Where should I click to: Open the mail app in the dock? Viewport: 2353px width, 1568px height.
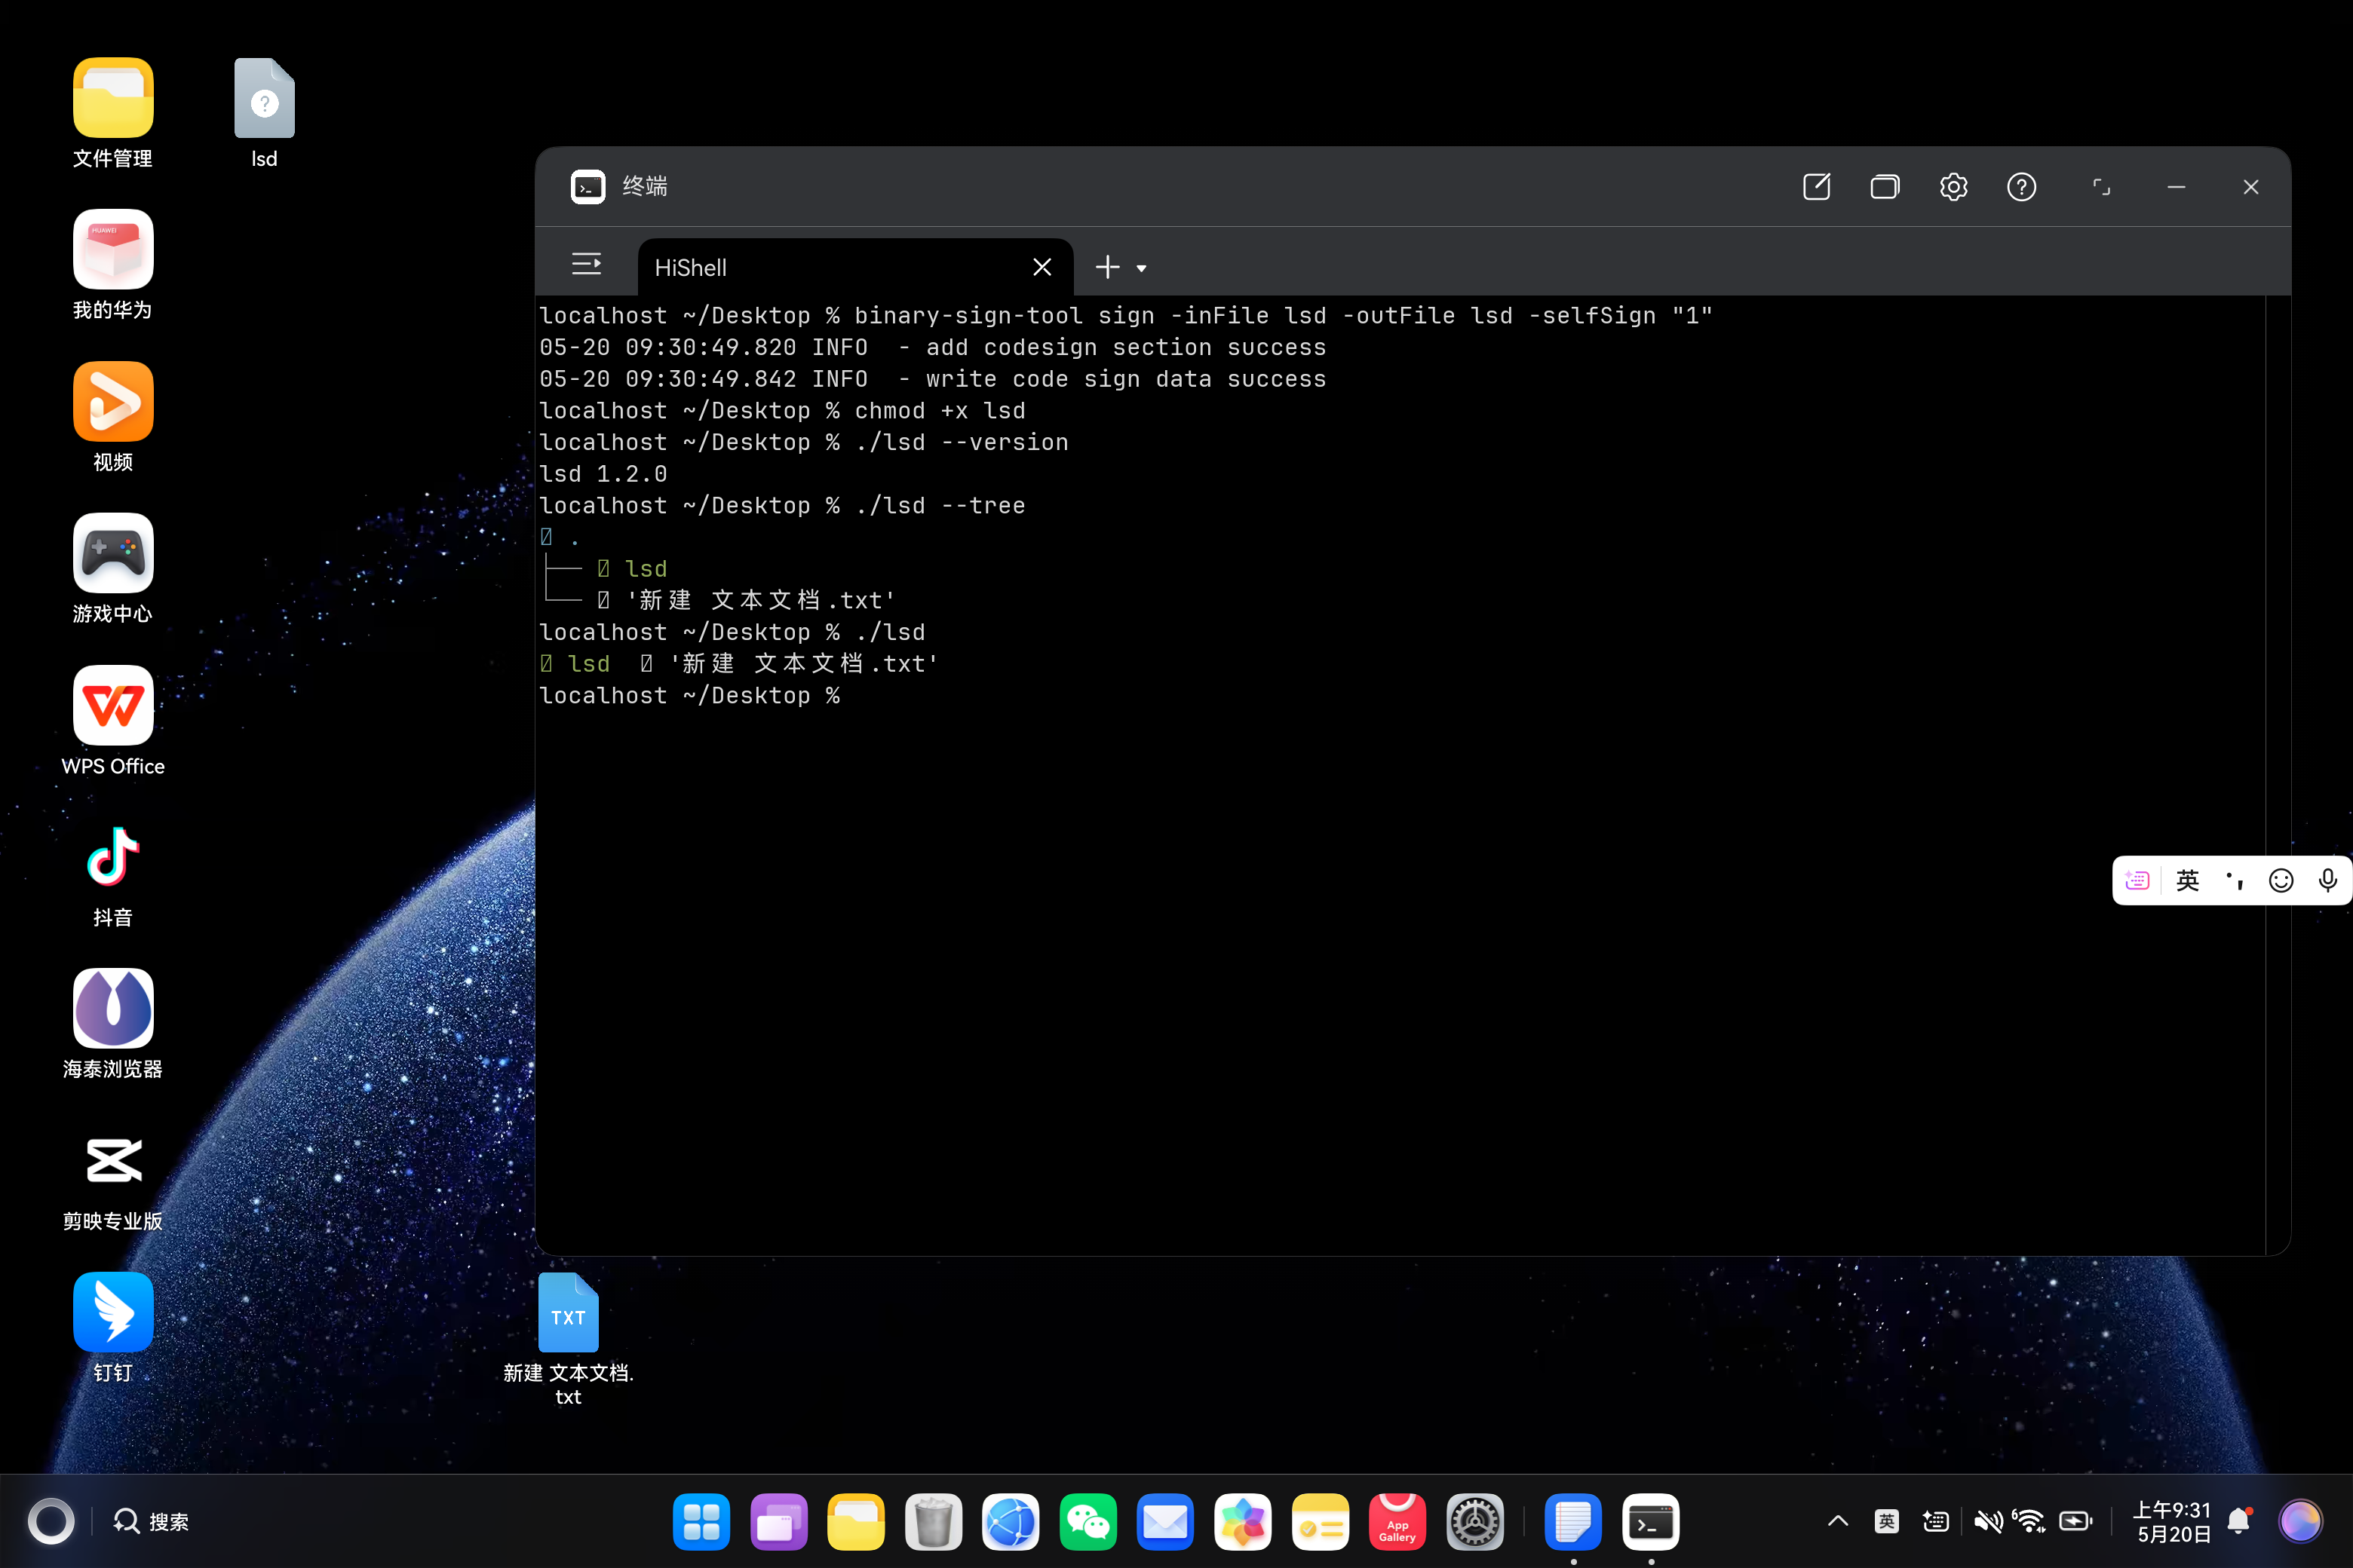1165,1522
